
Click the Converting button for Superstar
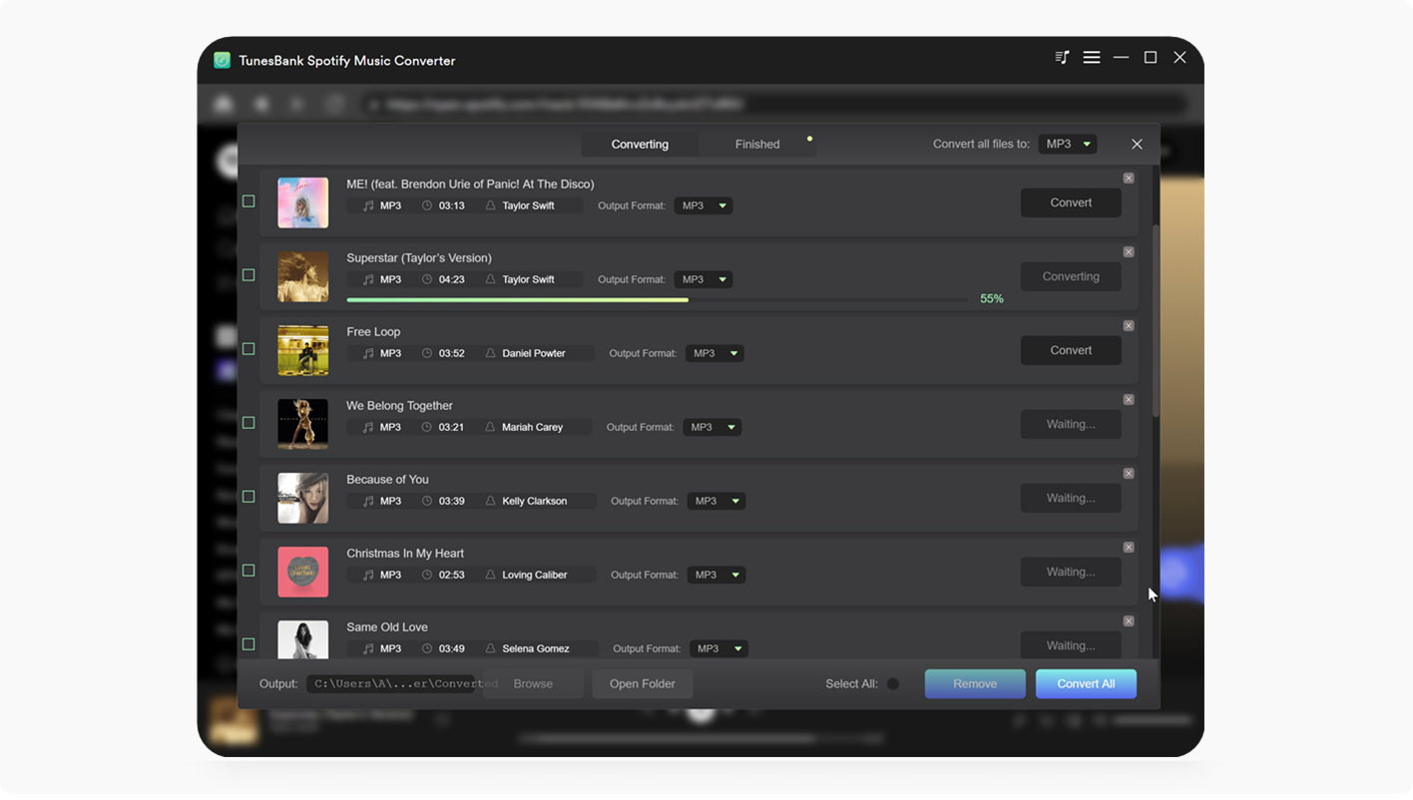tap(1071, 276)
